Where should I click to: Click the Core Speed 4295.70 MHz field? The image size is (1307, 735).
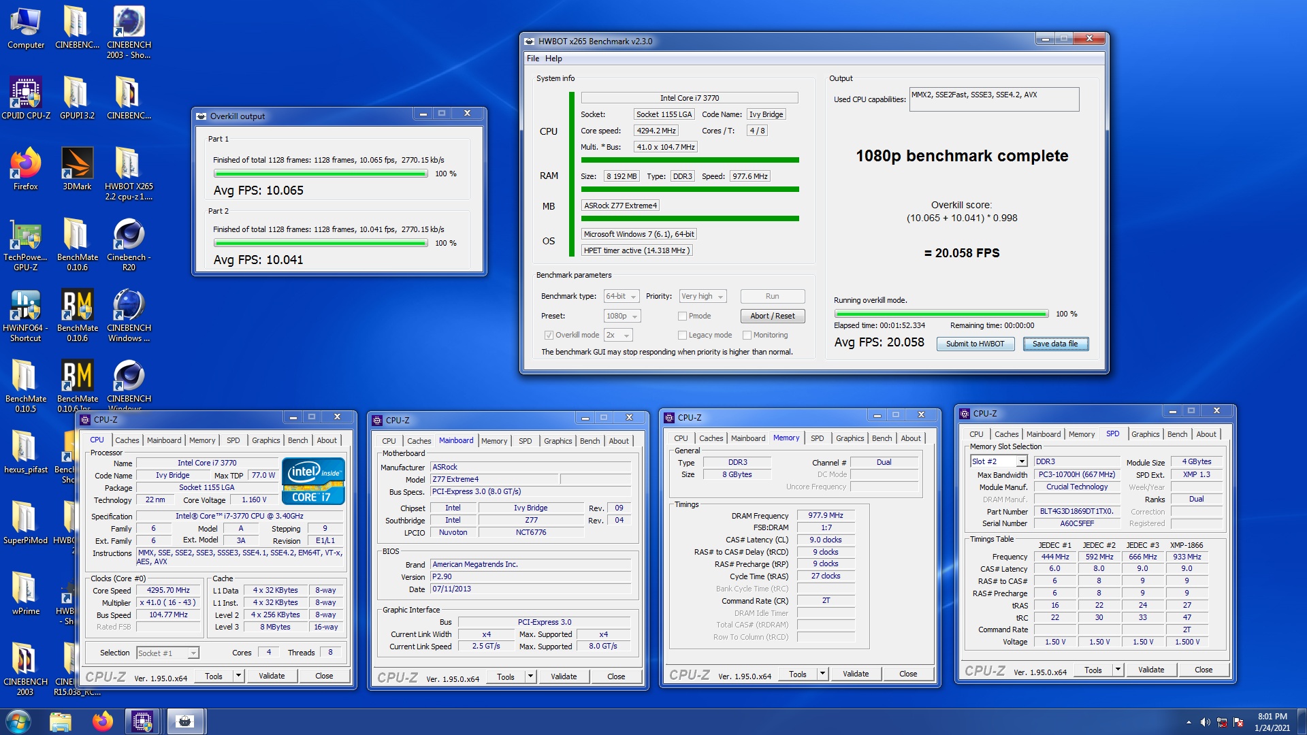click(168, 590)
